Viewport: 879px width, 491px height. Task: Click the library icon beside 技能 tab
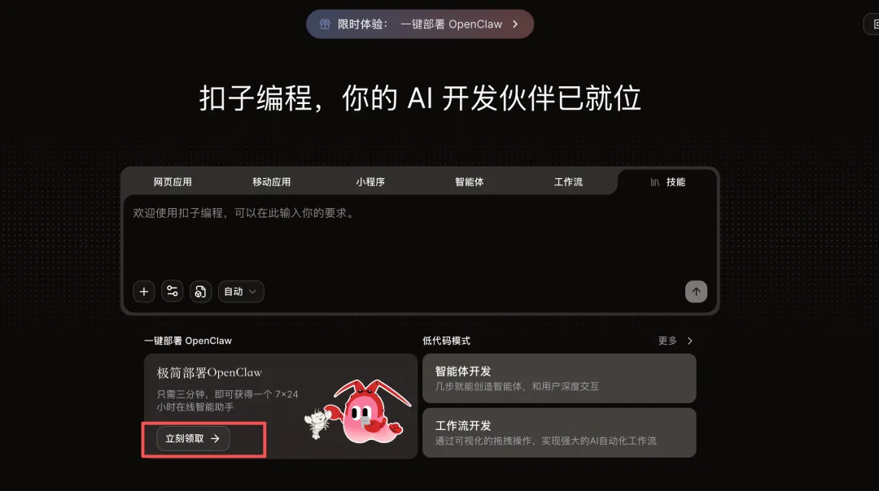coord(654,182)
